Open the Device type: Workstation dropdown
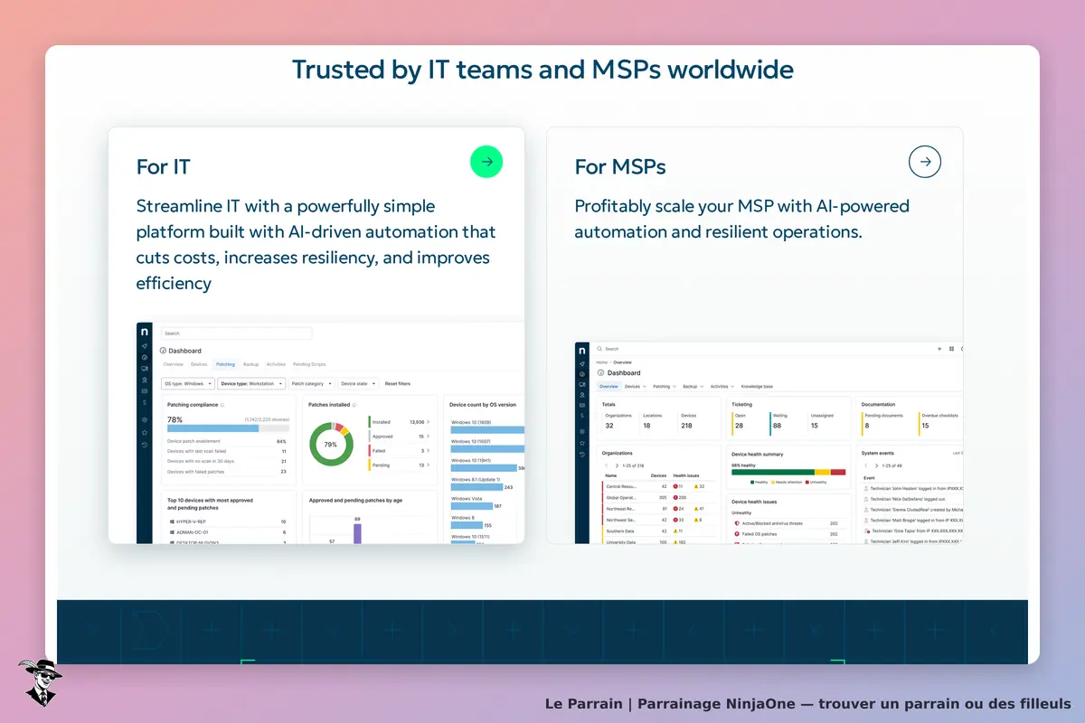Image resolution: width=1085 pixels, height=723 pixels. [x=251, y=383]
